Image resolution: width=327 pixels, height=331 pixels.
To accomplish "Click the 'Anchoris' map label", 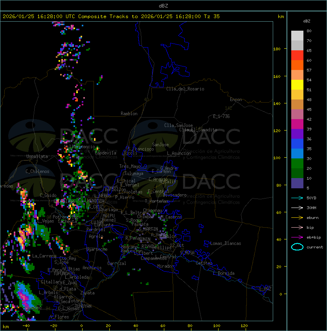I will [92, 268].
